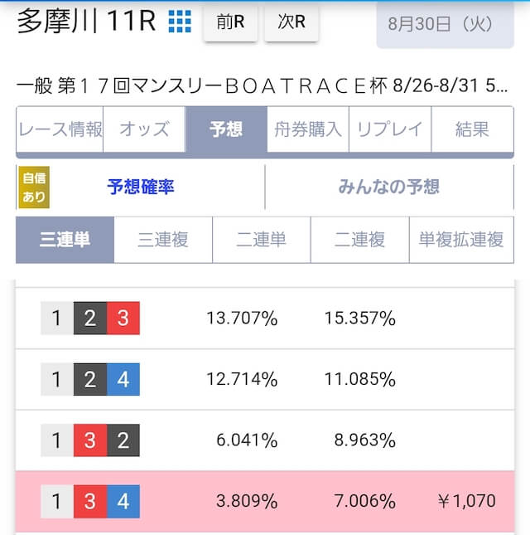Click the red boat 3 square in 1-3-2 row
The image size is (530, 535).
click(x=90, y=440)
